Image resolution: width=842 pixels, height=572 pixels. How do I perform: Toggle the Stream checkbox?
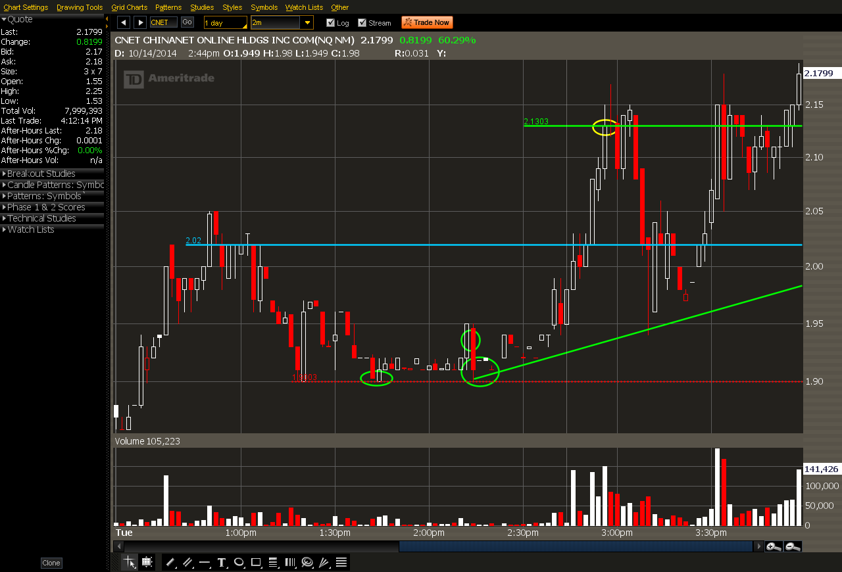pos(362,22)
